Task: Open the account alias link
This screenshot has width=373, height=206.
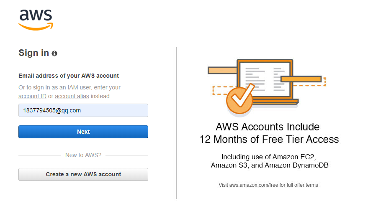Action: tap(72, 97)
